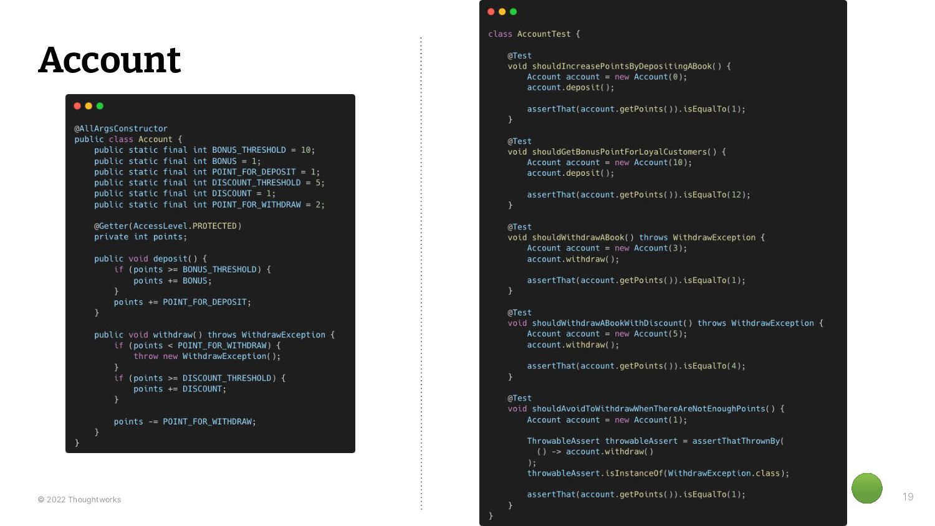Viewport: 935px width, 526px height.
Task: Click the "@Getter(AccessLevel.PROTECTED)" annotation
Action: point(168,226)
